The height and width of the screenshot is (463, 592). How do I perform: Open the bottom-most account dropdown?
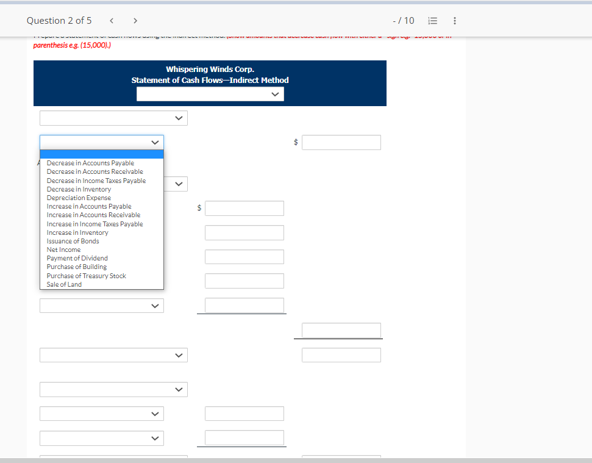(x=102, y=438)
